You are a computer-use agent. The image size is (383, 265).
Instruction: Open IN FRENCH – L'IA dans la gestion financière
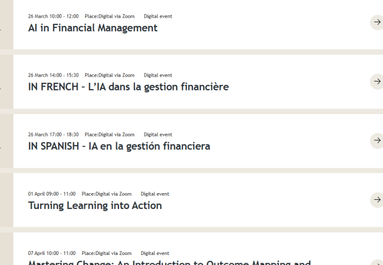point(128,87)
